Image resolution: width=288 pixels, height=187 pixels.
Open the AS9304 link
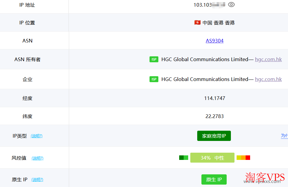(x=214, y=41)
